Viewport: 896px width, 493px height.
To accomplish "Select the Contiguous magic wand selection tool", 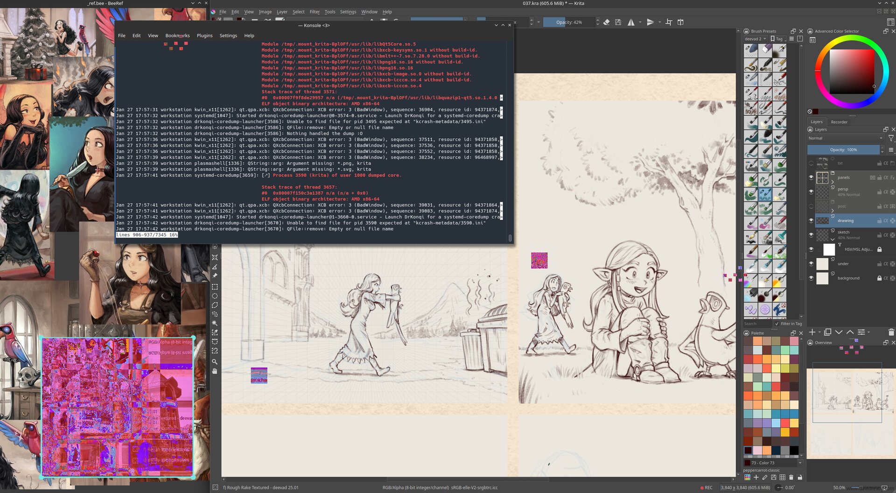I will click(x=215, y=323).
